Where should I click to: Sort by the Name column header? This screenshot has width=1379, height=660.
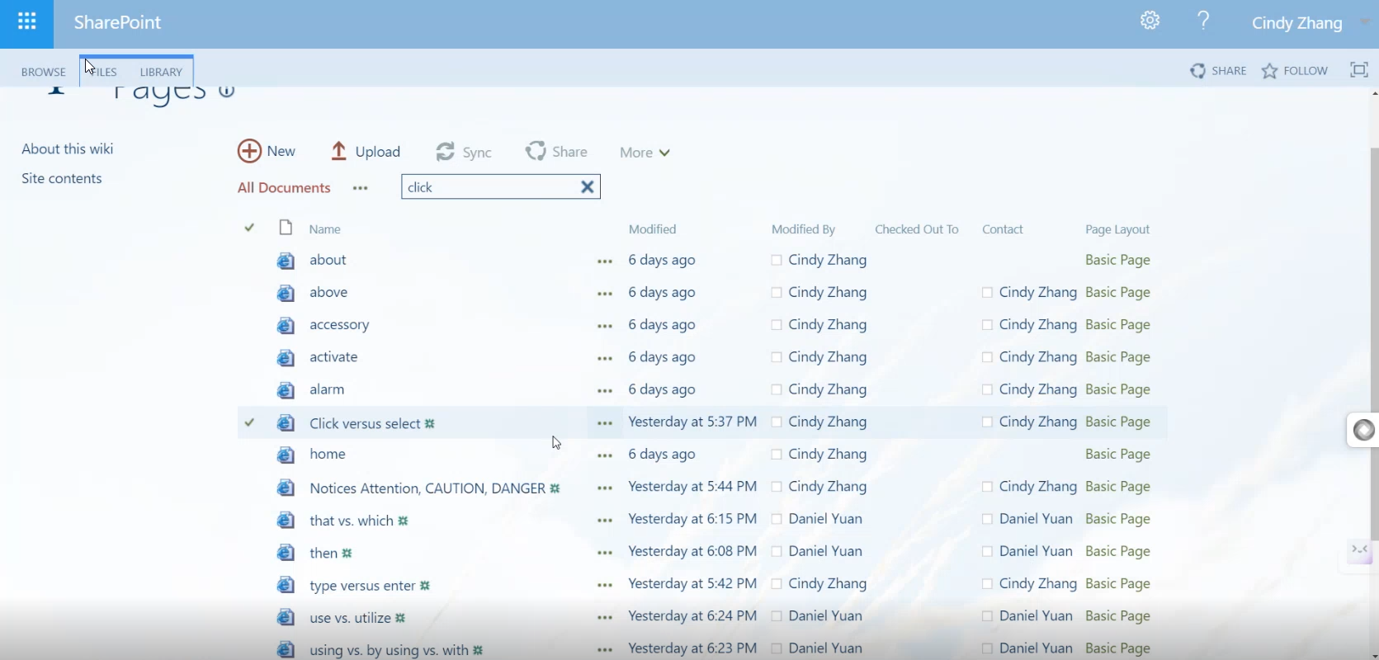[x=324, y=229]
